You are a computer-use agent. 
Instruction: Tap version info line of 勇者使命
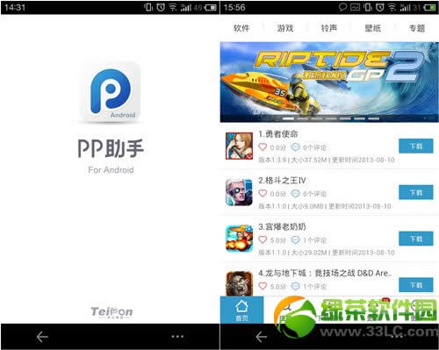(327, 160)
